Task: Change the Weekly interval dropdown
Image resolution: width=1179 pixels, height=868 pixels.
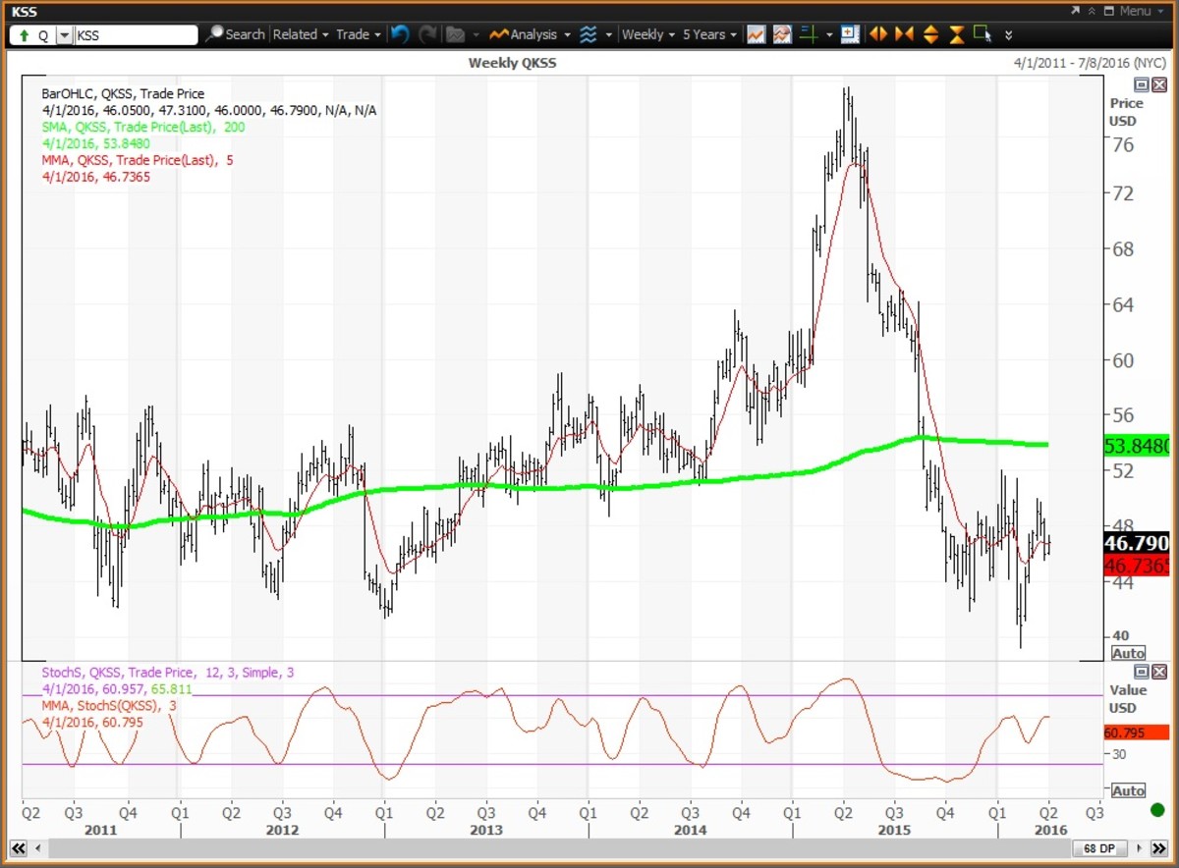Action: (x=647, y=34)
